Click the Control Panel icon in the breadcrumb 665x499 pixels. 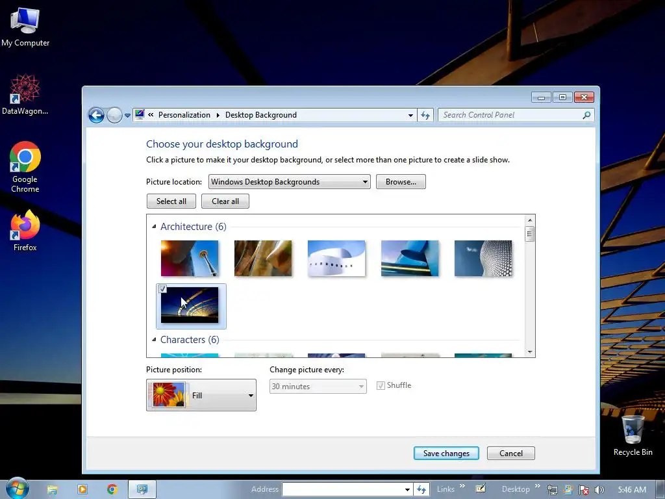[x=140, y=114]
